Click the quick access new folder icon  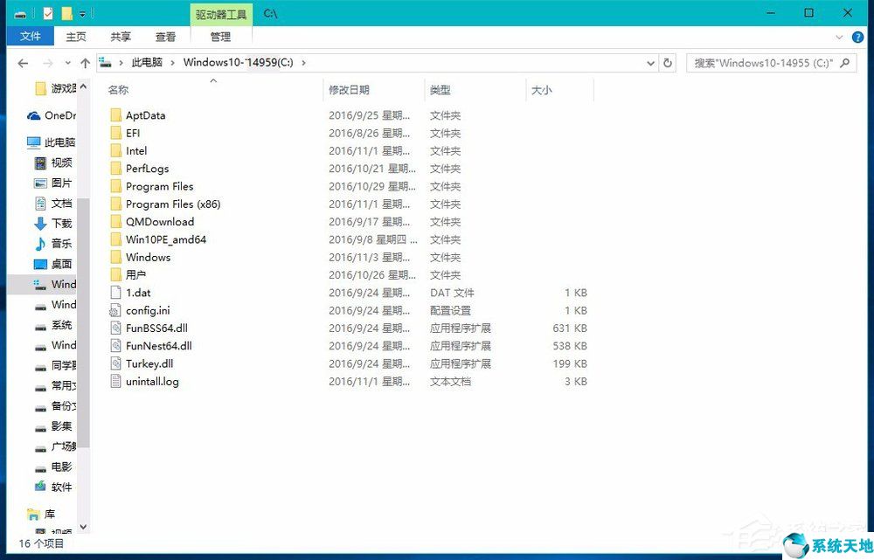tap(67, 13)
